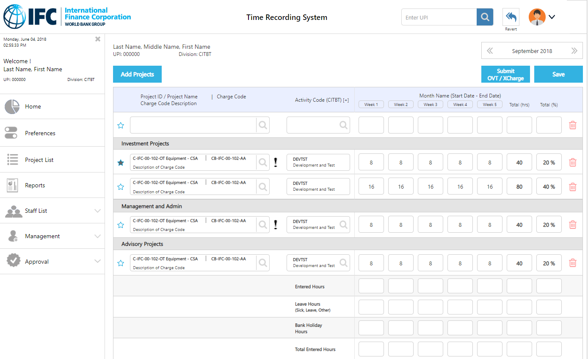Click the trash icon in Advisory Projects row

pyautogui.click(x=572, y=263)
